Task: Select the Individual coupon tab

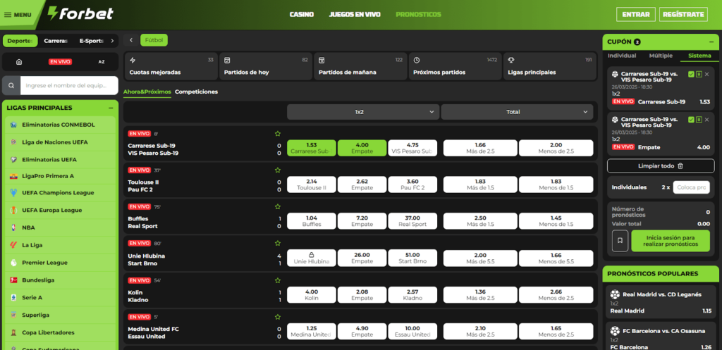Action: 622,56
